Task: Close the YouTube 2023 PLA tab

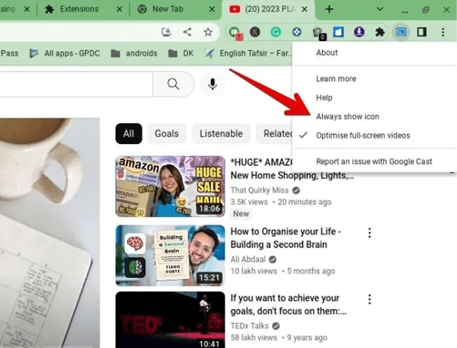Action: (x=304, y=9)
